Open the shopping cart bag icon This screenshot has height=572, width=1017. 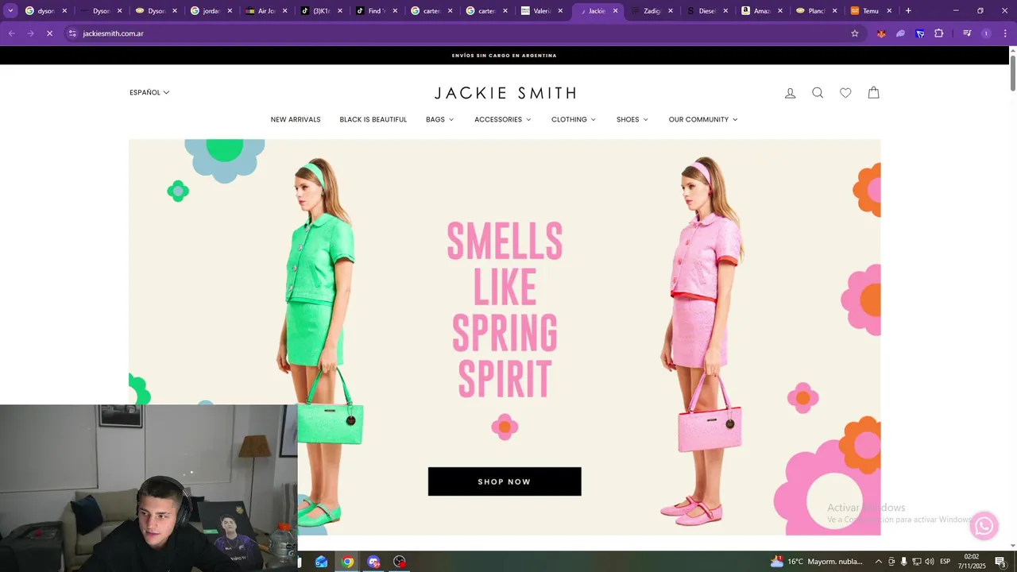point(873,92)
